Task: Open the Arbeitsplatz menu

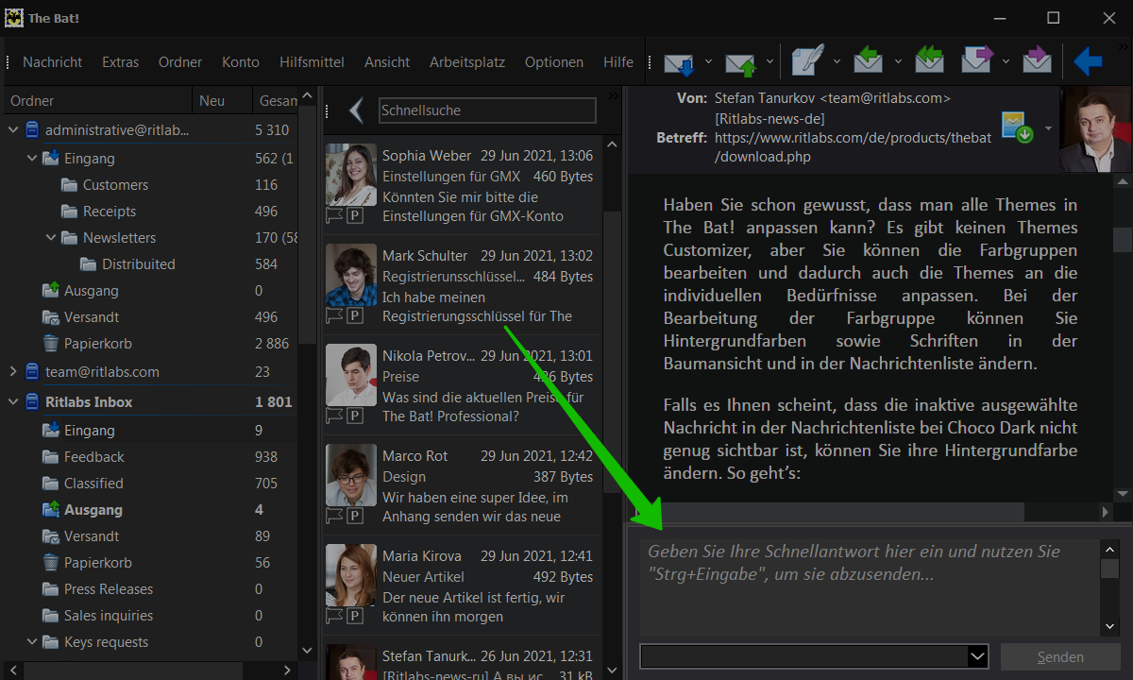Action: click(467, 62)
